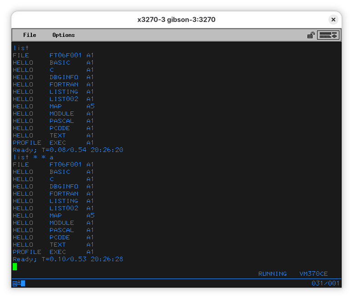Click the Ready line timestamped 20:26:28
The height and width of the screenshot is (299, 353).
[68, 259]
